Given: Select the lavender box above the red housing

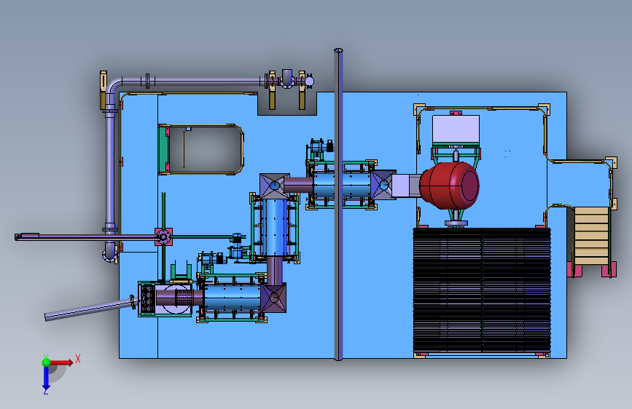Looking at the screenshot, I should [x=456, y=129].
